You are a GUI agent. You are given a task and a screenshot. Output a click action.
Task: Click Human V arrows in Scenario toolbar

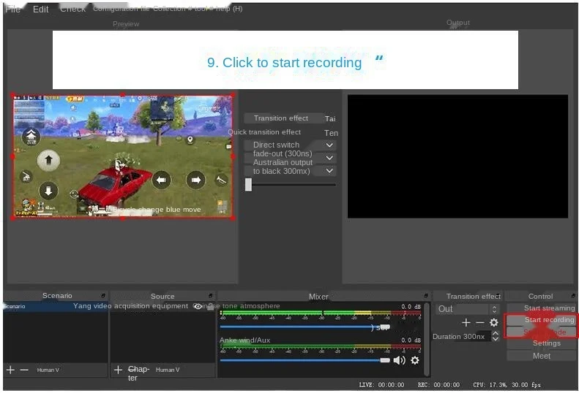click(x=48, y=370)
